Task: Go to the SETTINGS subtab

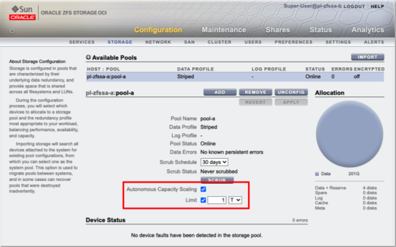Action: tap(338, 42)
